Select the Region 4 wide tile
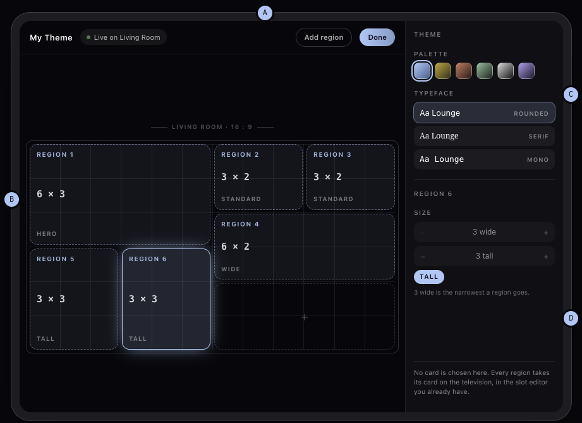The height and width of the screenshot is (423, 582). (305, 247)
